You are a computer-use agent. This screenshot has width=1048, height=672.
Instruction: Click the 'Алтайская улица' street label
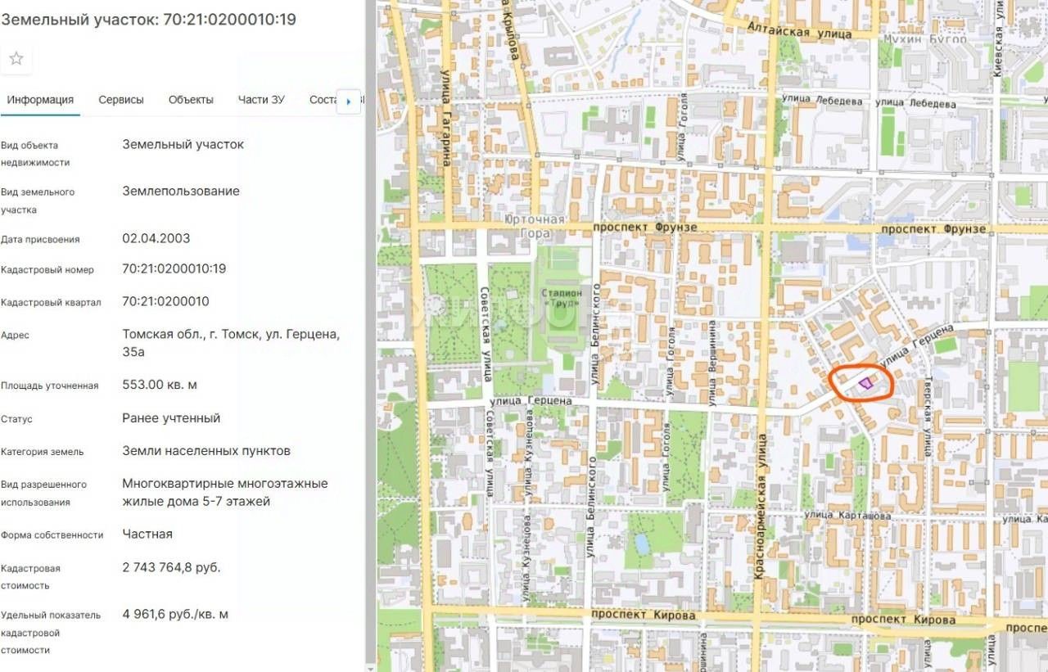point(799,31)
